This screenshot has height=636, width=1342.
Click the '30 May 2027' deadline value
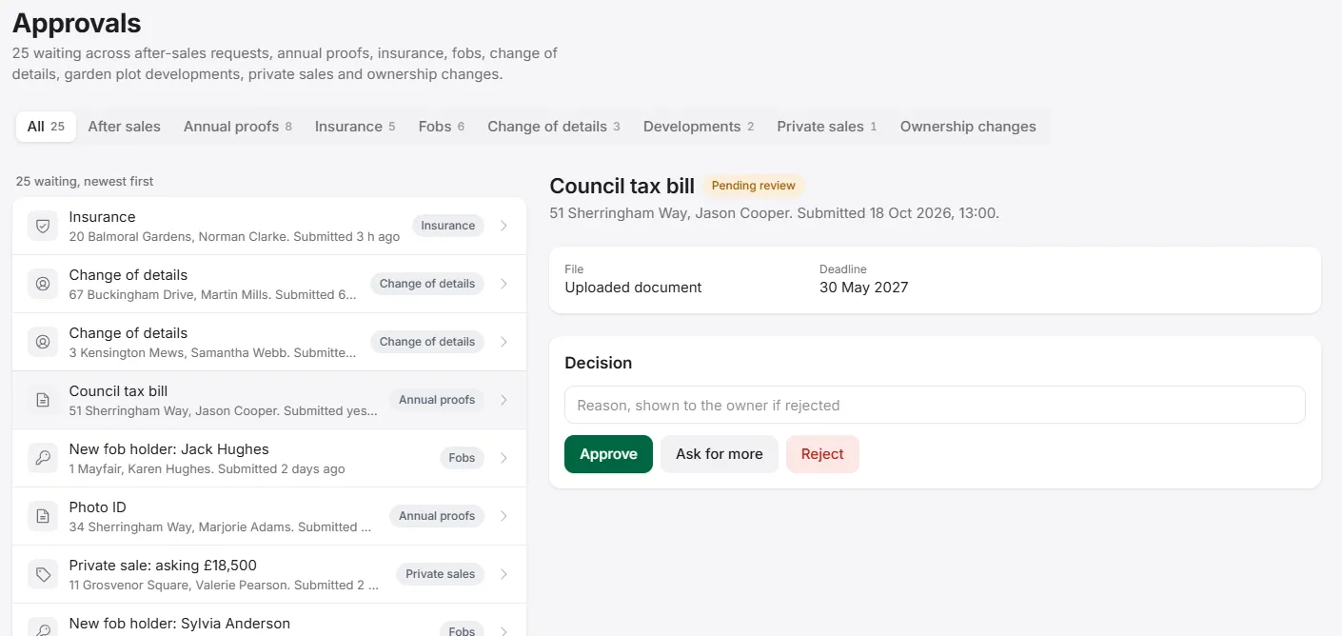pyautogui.click(x=864, y=288)
